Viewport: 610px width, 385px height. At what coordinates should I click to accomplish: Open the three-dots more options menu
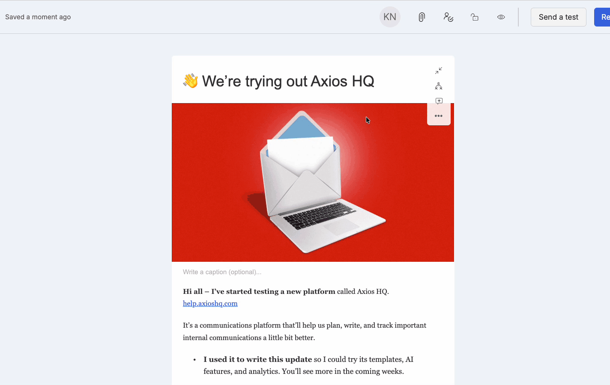439,116
